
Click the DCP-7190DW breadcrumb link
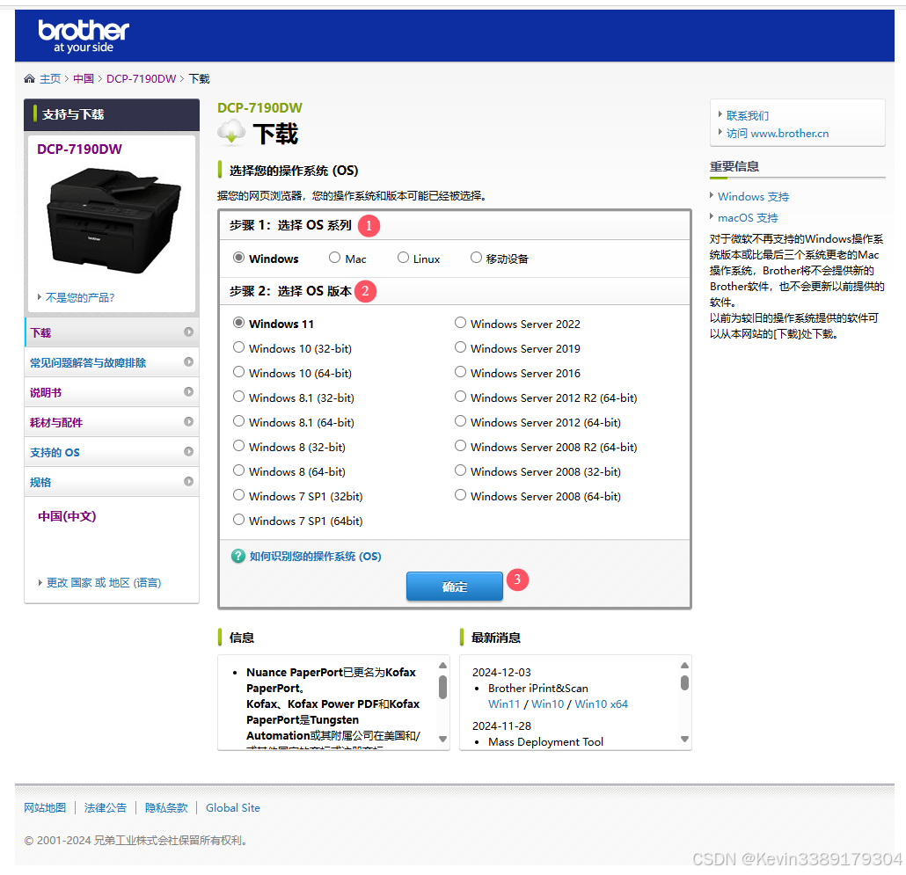click(x=141, y=78)
